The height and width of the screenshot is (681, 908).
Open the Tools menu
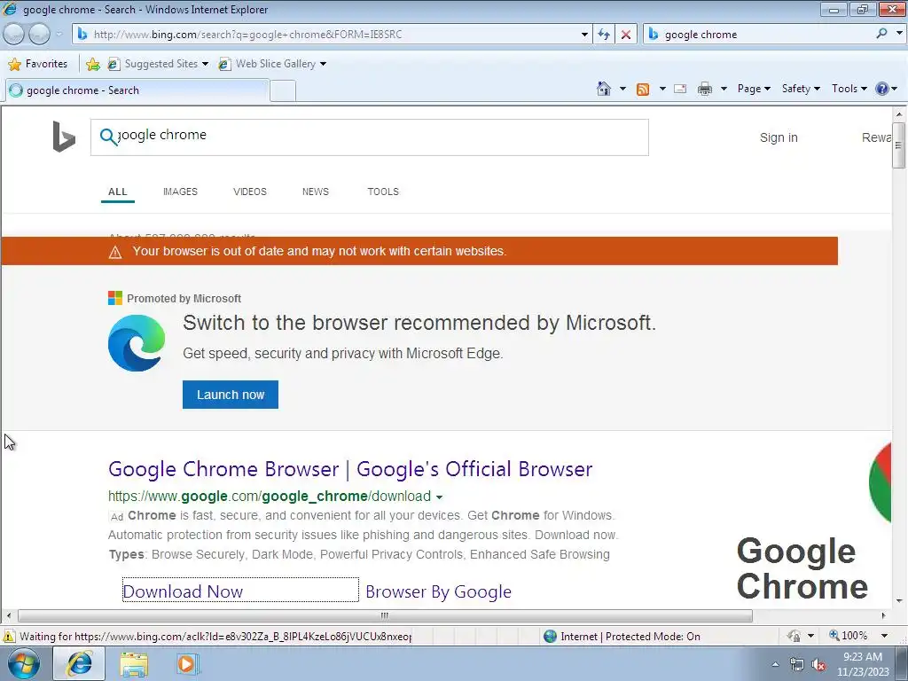pos(849,89)
